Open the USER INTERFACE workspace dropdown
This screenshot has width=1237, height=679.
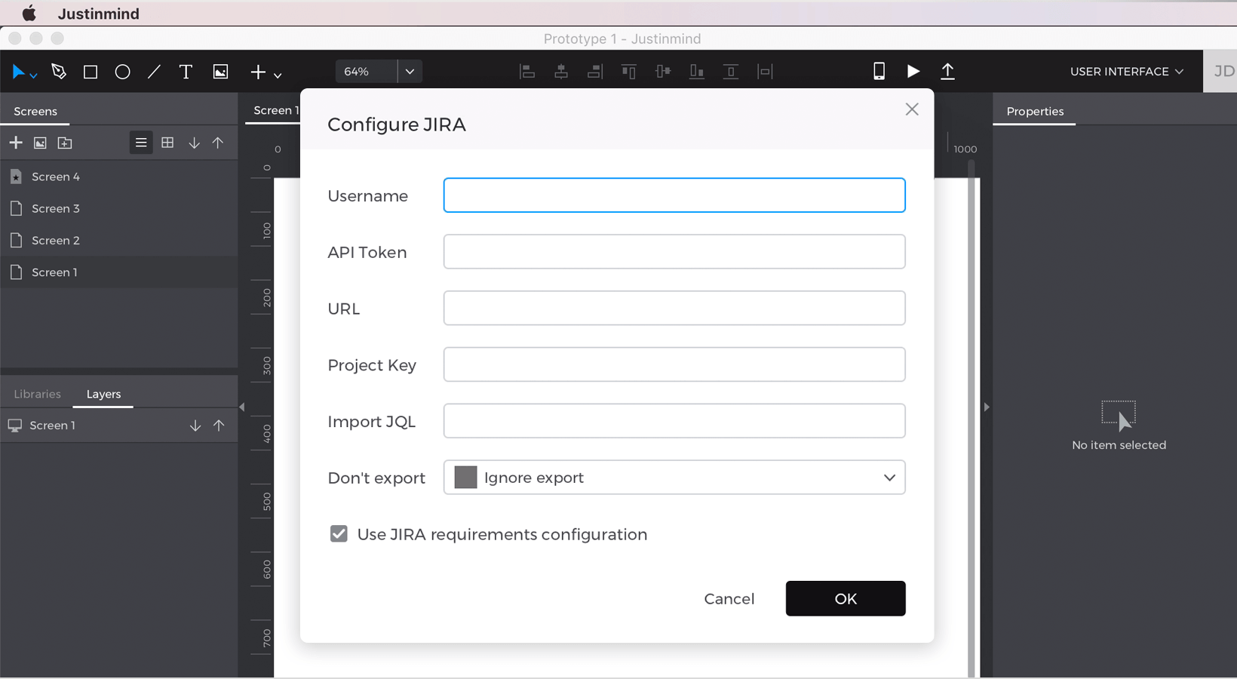coord(1127,72)
